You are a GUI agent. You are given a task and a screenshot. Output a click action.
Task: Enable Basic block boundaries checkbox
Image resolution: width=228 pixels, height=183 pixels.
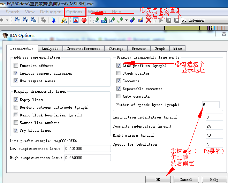[x=16, y=115]
